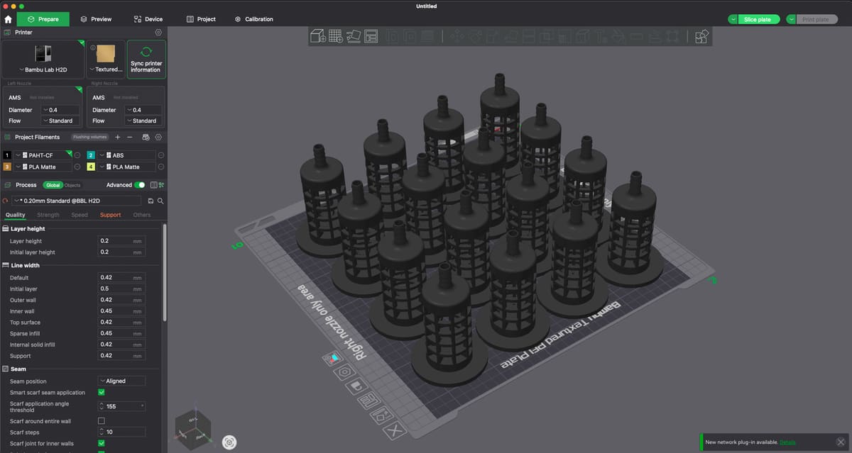
Task: Select Objects process scope
Action: 72,185
